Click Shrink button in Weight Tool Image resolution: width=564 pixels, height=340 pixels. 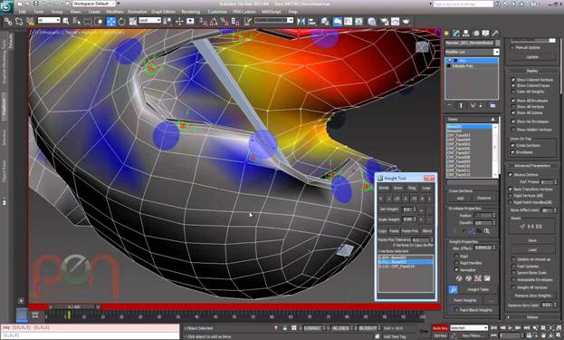pyautogui.click(x=384, y=188)
